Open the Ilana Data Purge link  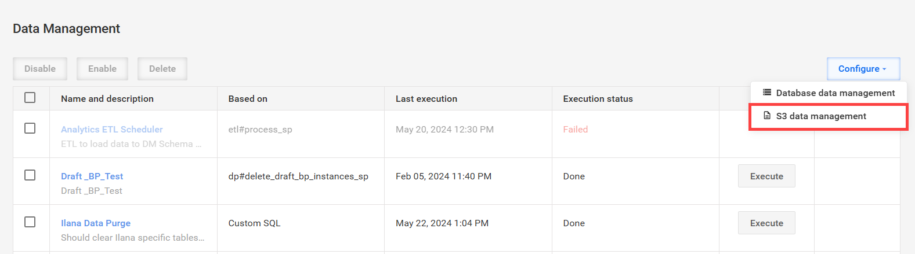pos(96,223)
